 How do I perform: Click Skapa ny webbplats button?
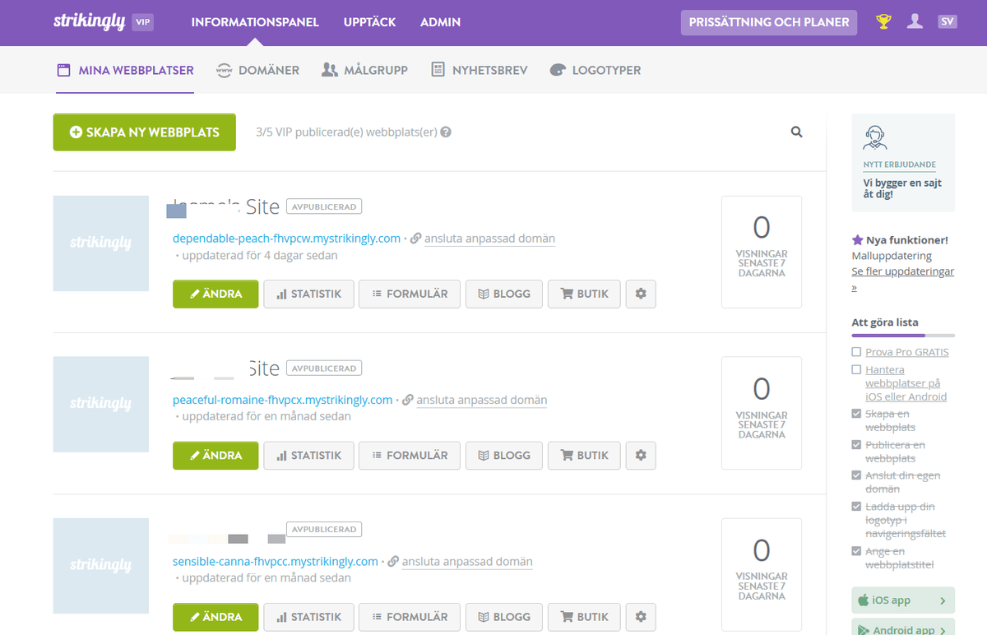pos(145,132)
